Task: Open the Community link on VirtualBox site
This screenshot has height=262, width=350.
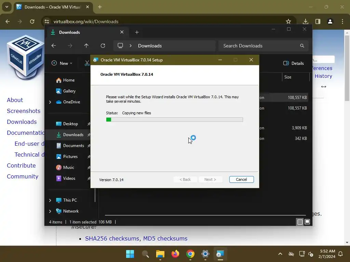Action: (23, 176)
